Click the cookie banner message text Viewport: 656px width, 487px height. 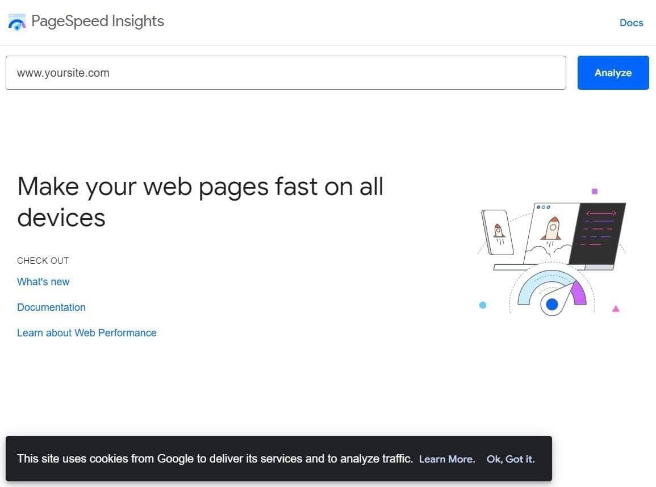point(215,459)
